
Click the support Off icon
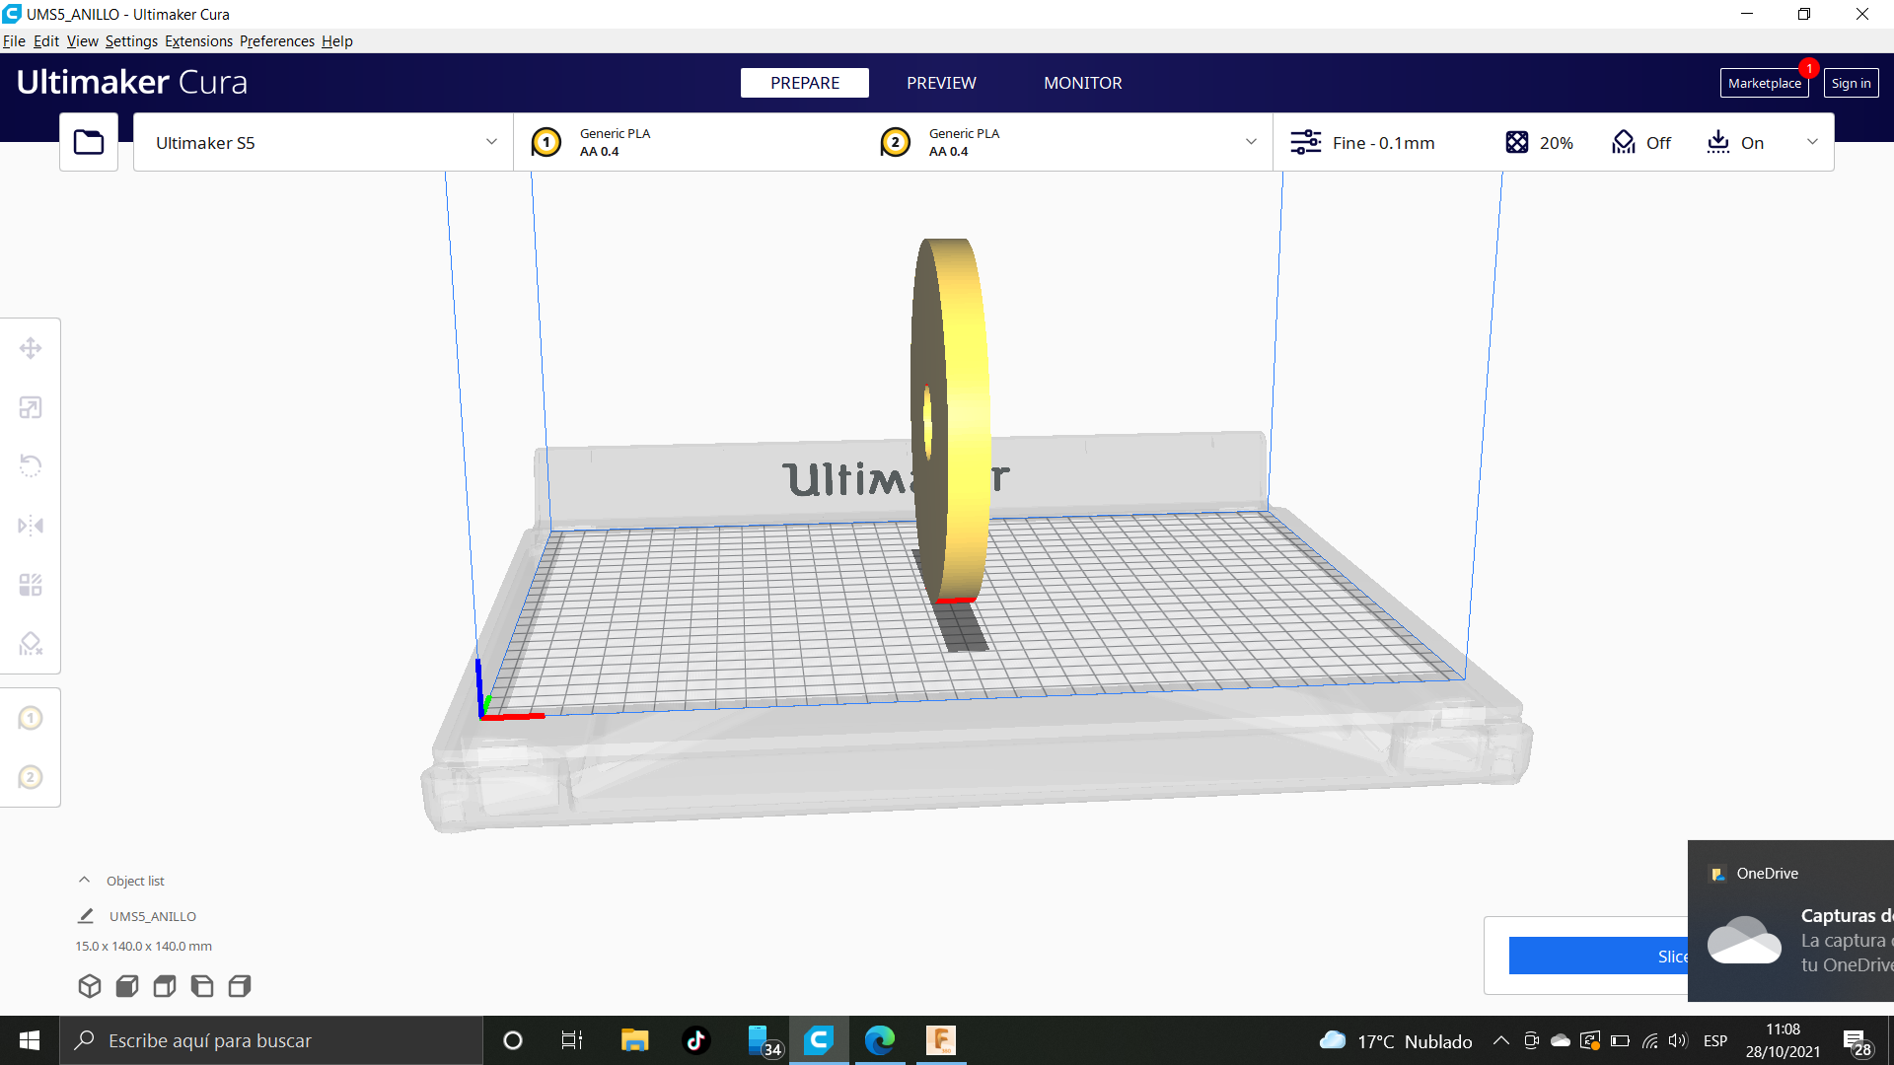[x=1624, y=142]
